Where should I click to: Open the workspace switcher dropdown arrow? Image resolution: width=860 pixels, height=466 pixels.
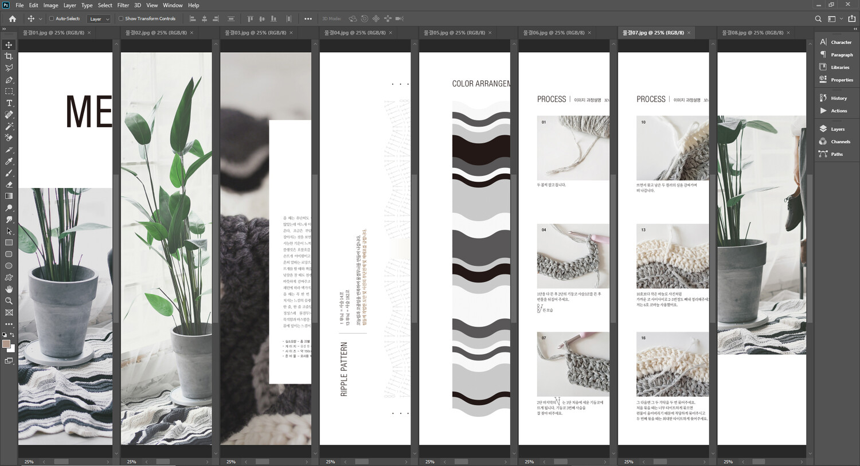[x=842, y=19]
